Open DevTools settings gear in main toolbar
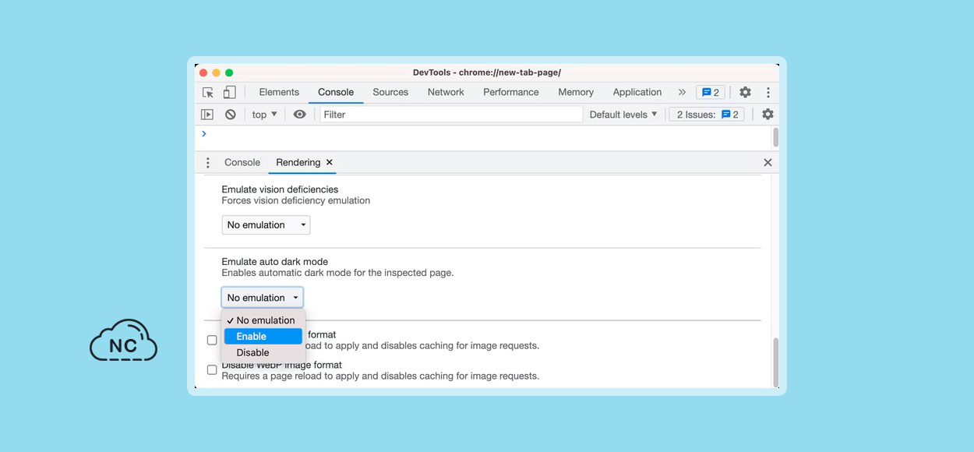The height and width of the screenshot is (452, 974). click(745, 92)
